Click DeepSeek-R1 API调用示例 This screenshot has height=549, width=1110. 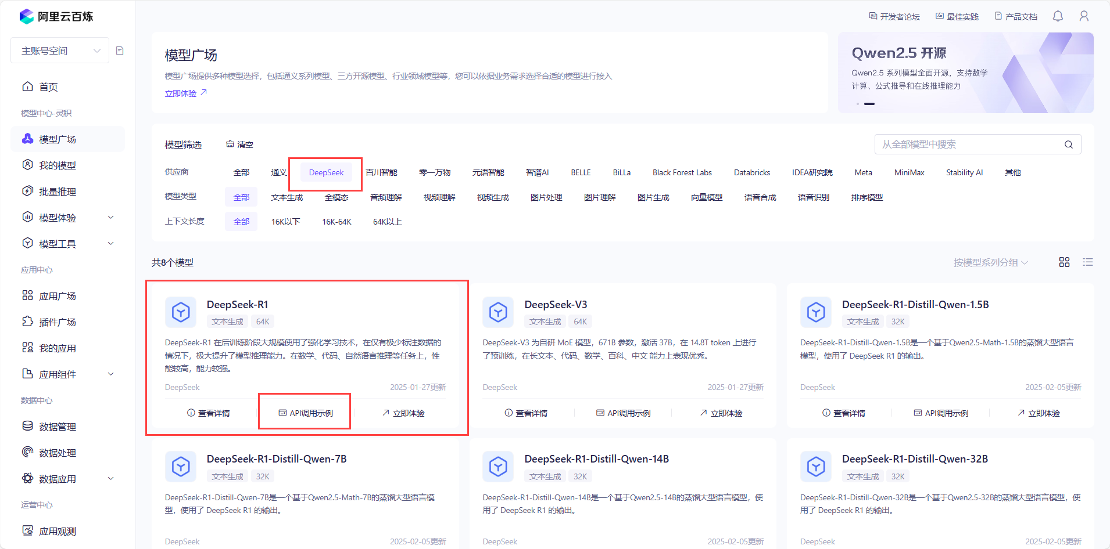[306, 413]
